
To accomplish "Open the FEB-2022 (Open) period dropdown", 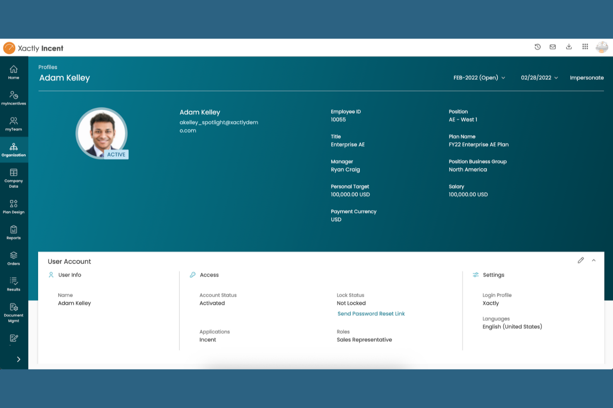I will pyautogui.click(x=479, y=78).
